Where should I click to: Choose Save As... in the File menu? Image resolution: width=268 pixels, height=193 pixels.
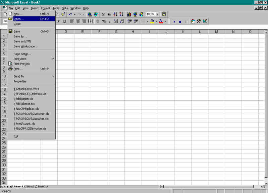pos(32,36)
